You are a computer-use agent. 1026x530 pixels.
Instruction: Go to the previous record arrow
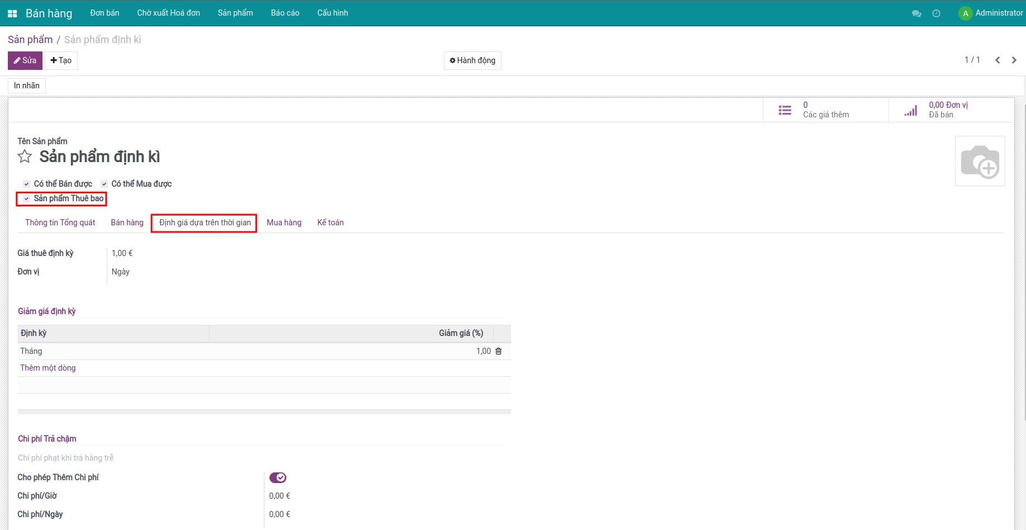997,60
